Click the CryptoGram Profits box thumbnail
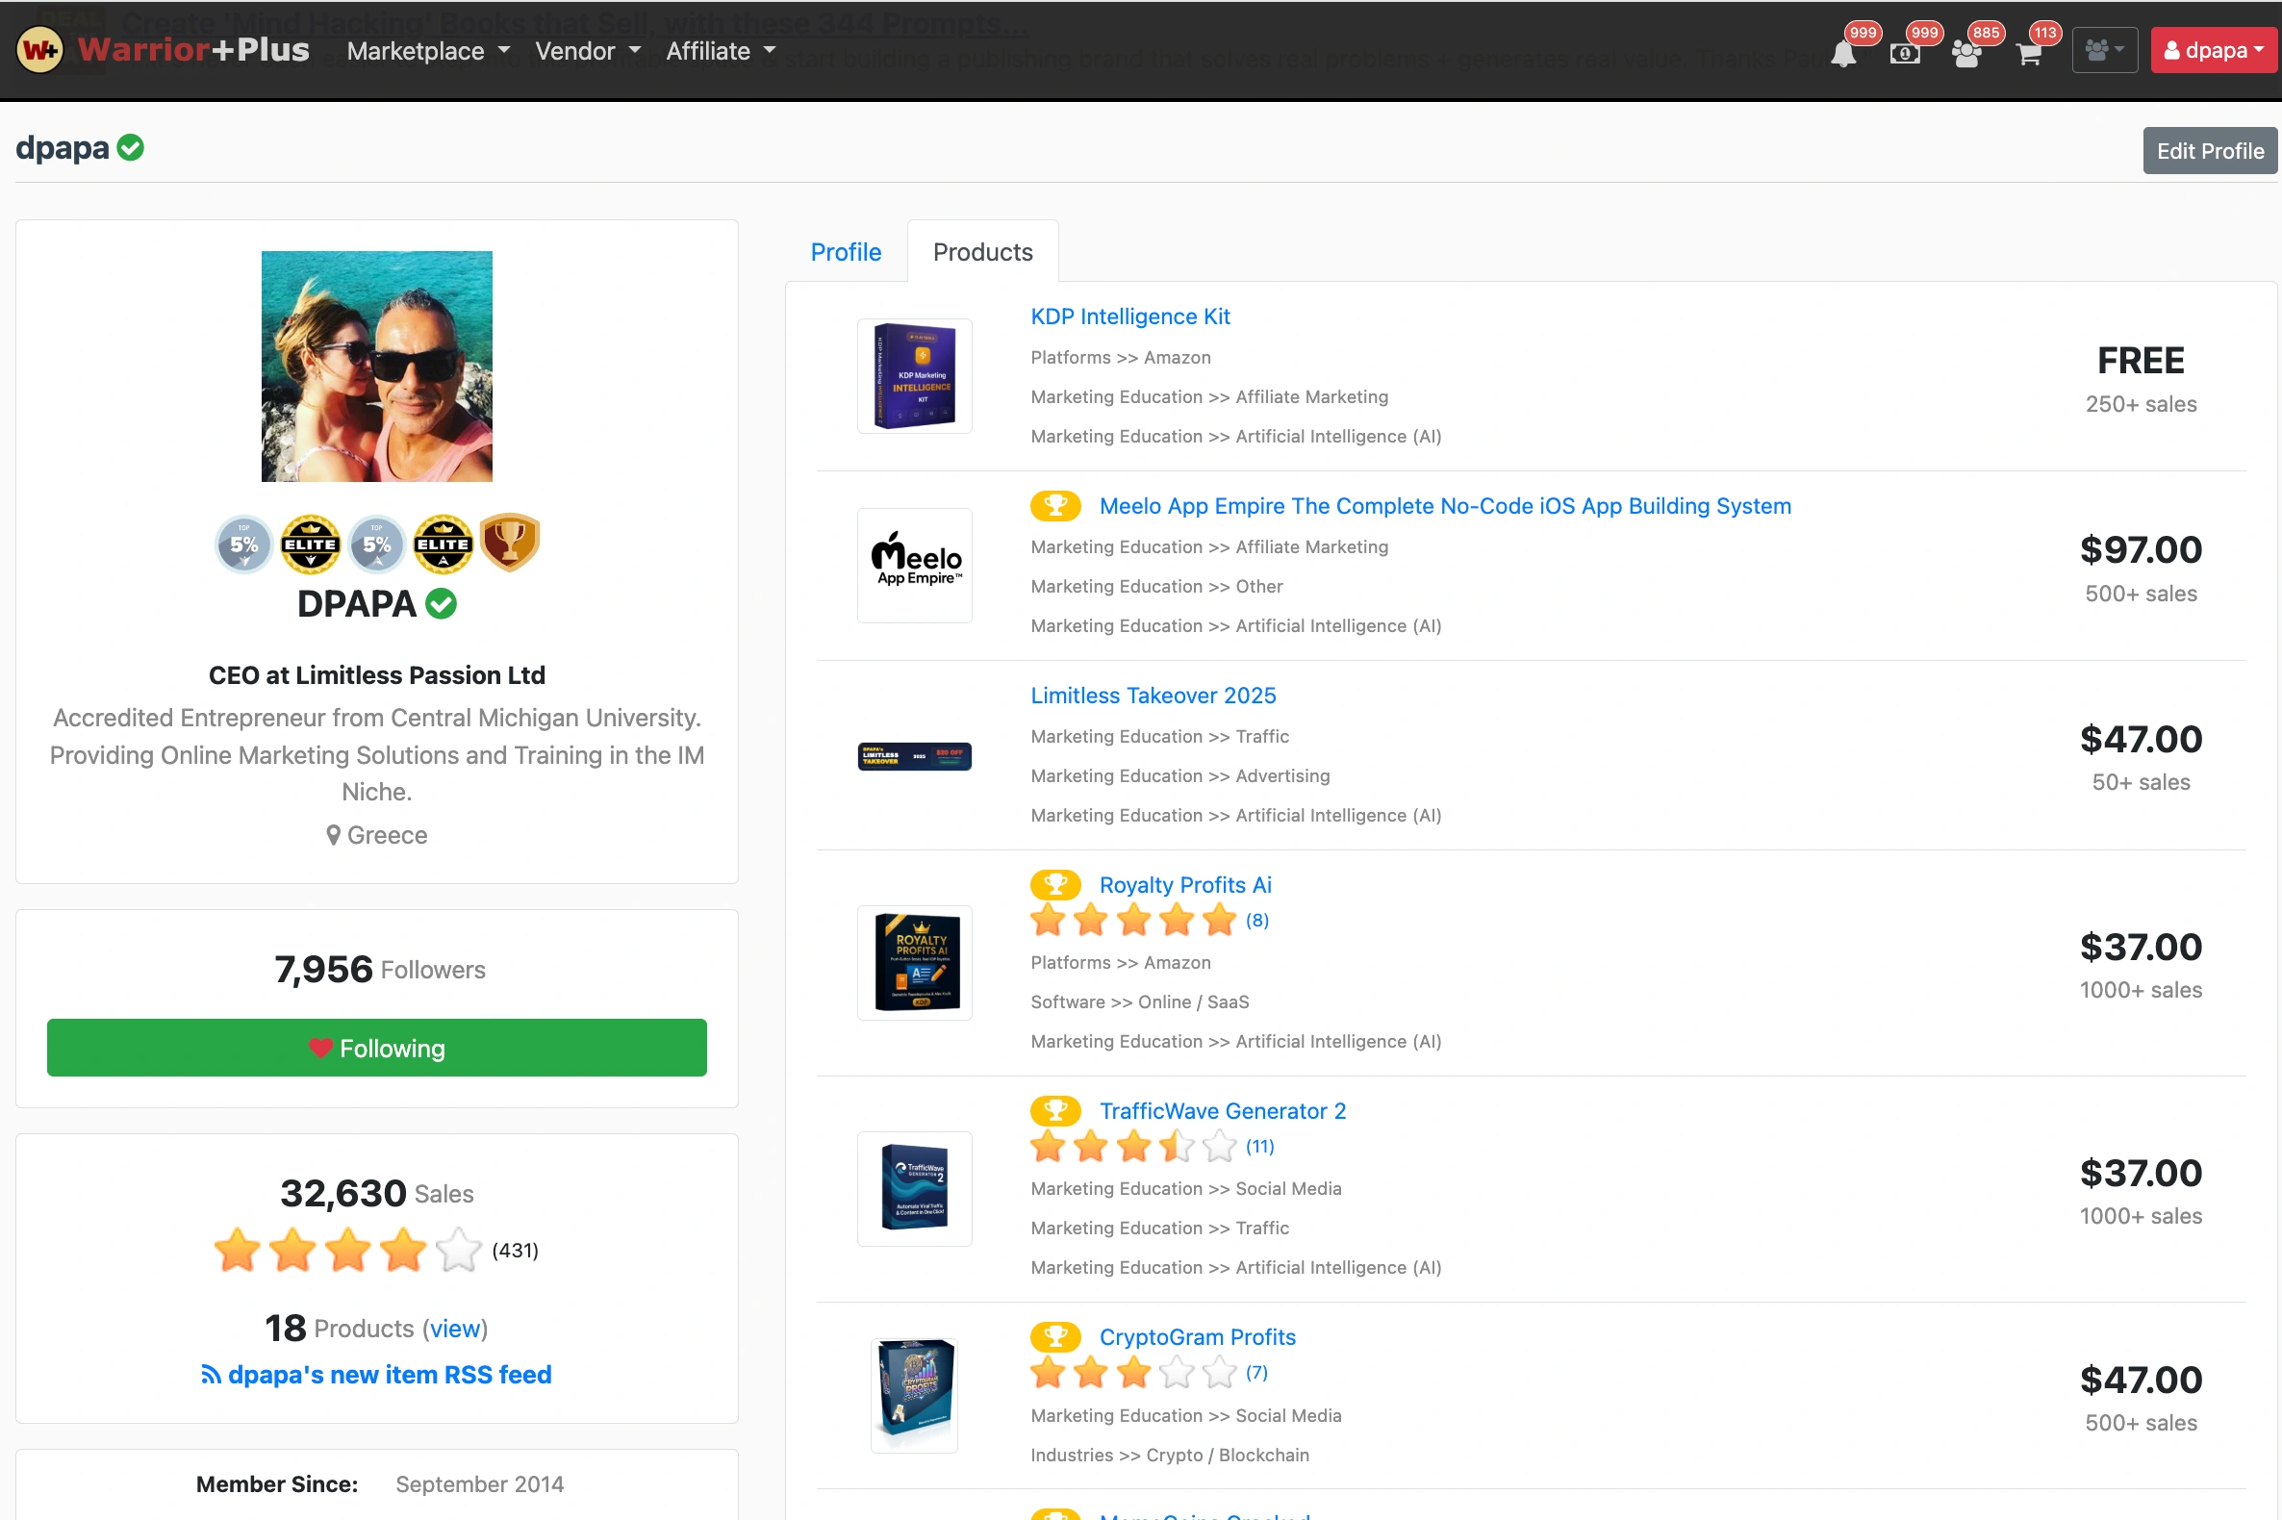This screenshot has height=1520, width=2282. pyautogui.click(x=914, y=1395)
